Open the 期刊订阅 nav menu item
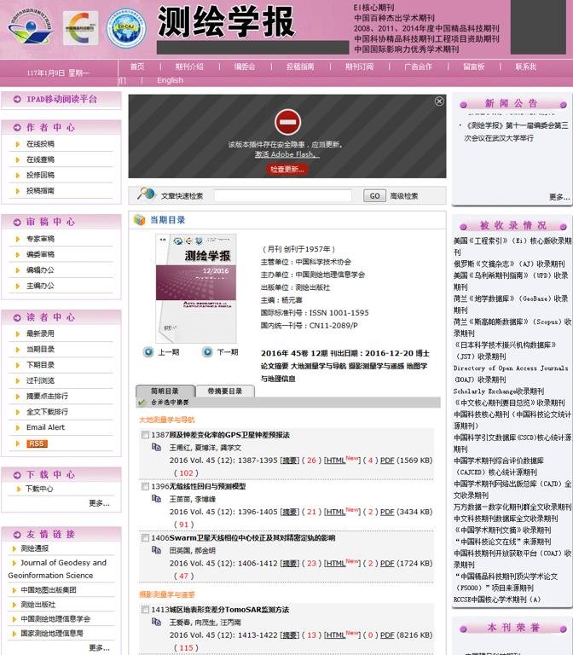This screenshot has height=655, width=573. tap(359, 67)
